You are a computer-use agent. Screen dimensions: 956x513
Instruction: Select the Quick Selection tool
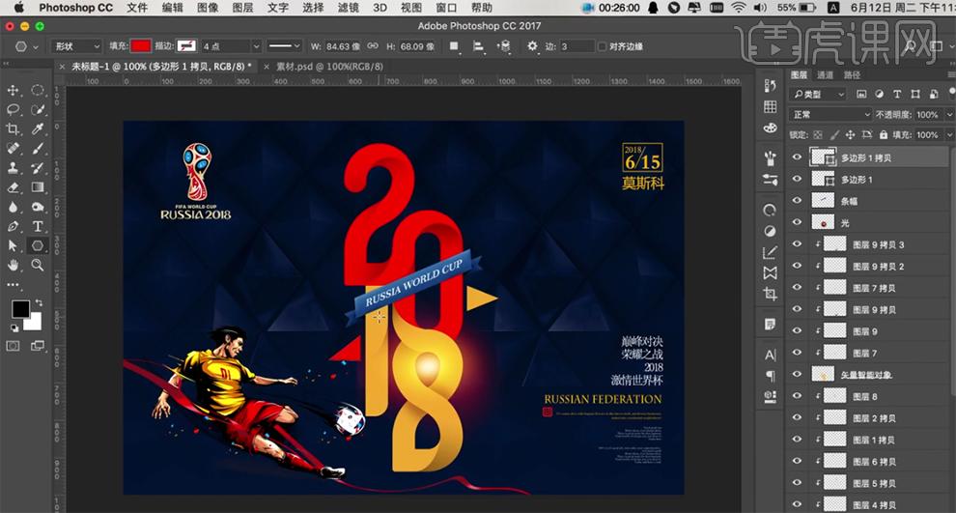tap(38, 110)
